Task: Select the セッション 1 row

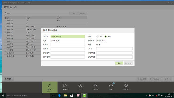Action: point(22,53)
